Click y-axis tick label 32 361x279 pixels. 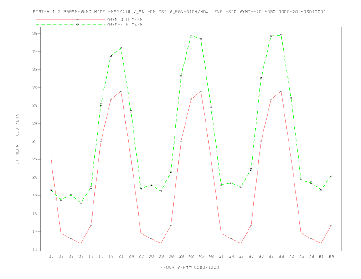point(35,69)
